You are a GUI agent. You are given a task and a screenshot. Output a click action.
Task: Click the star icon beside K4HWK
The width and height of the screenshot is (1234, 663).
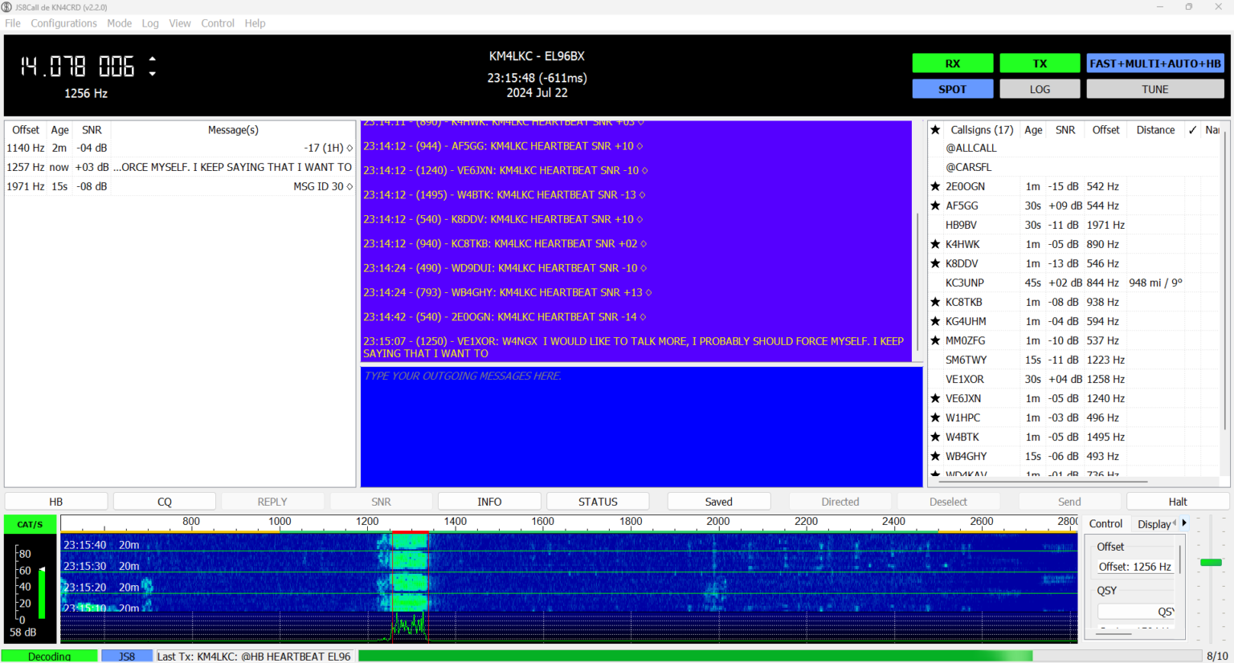tap(935, 244)
